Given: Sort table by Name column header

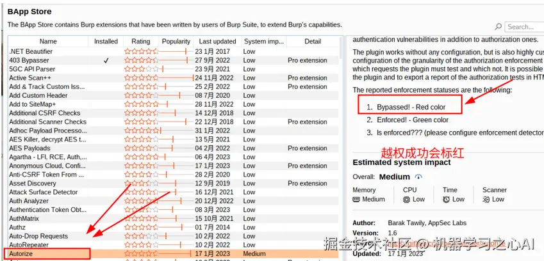Looking at the screenshot, I should [48, 42].
